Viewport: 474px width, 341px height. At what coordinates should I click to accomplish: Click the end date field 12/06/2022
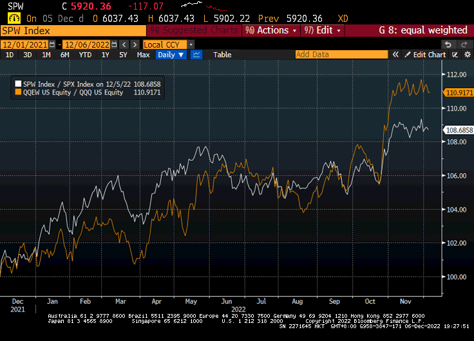[87, 44]
